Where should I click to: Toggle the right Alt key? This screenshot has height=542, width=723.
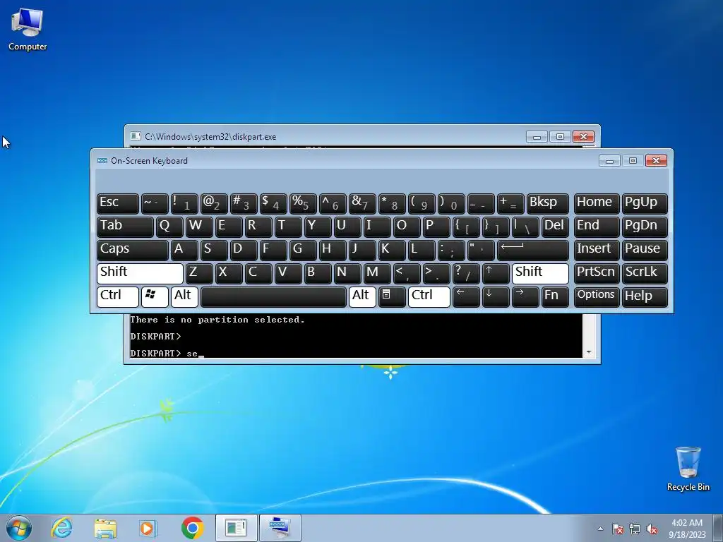pyautogui.click(x=362, y=296)
